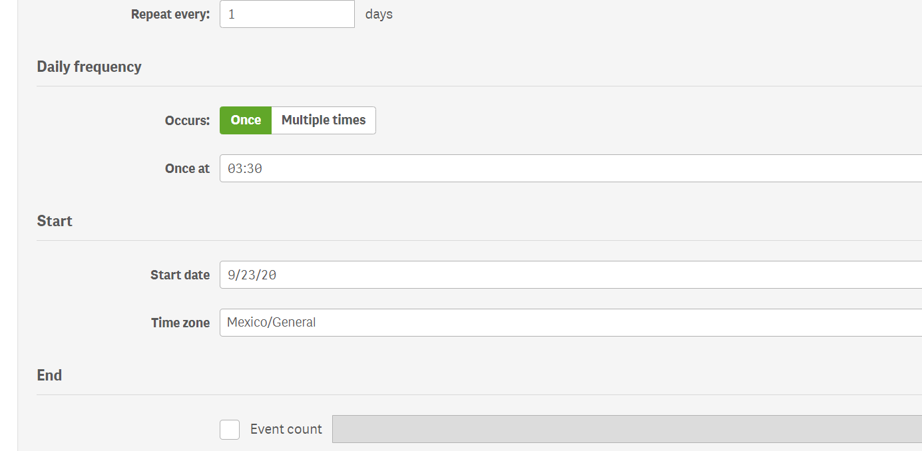
Task: Click the Once at label
Action: 187,168
